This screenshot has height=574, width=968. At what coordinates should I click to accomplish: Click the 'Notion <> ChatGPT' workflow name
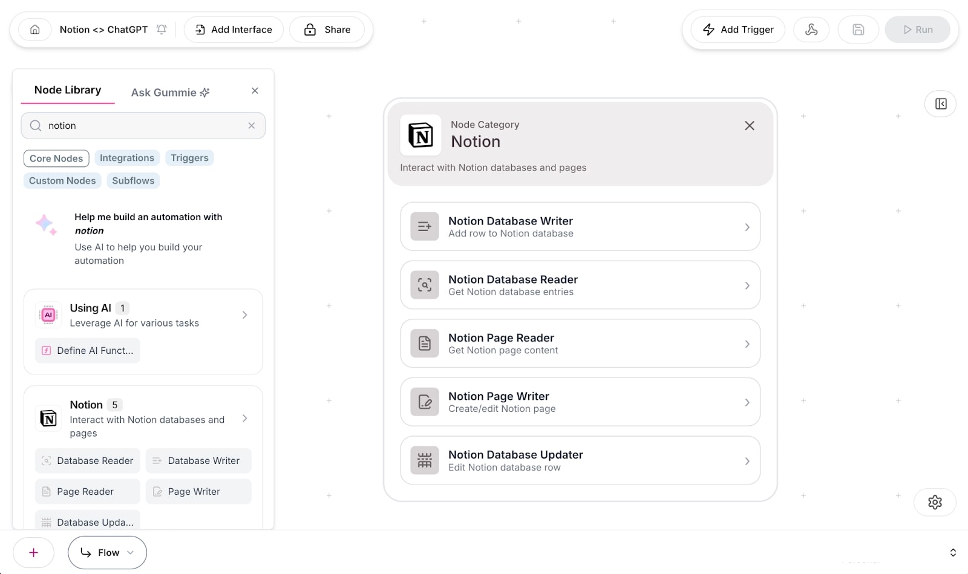pos(103,30)
